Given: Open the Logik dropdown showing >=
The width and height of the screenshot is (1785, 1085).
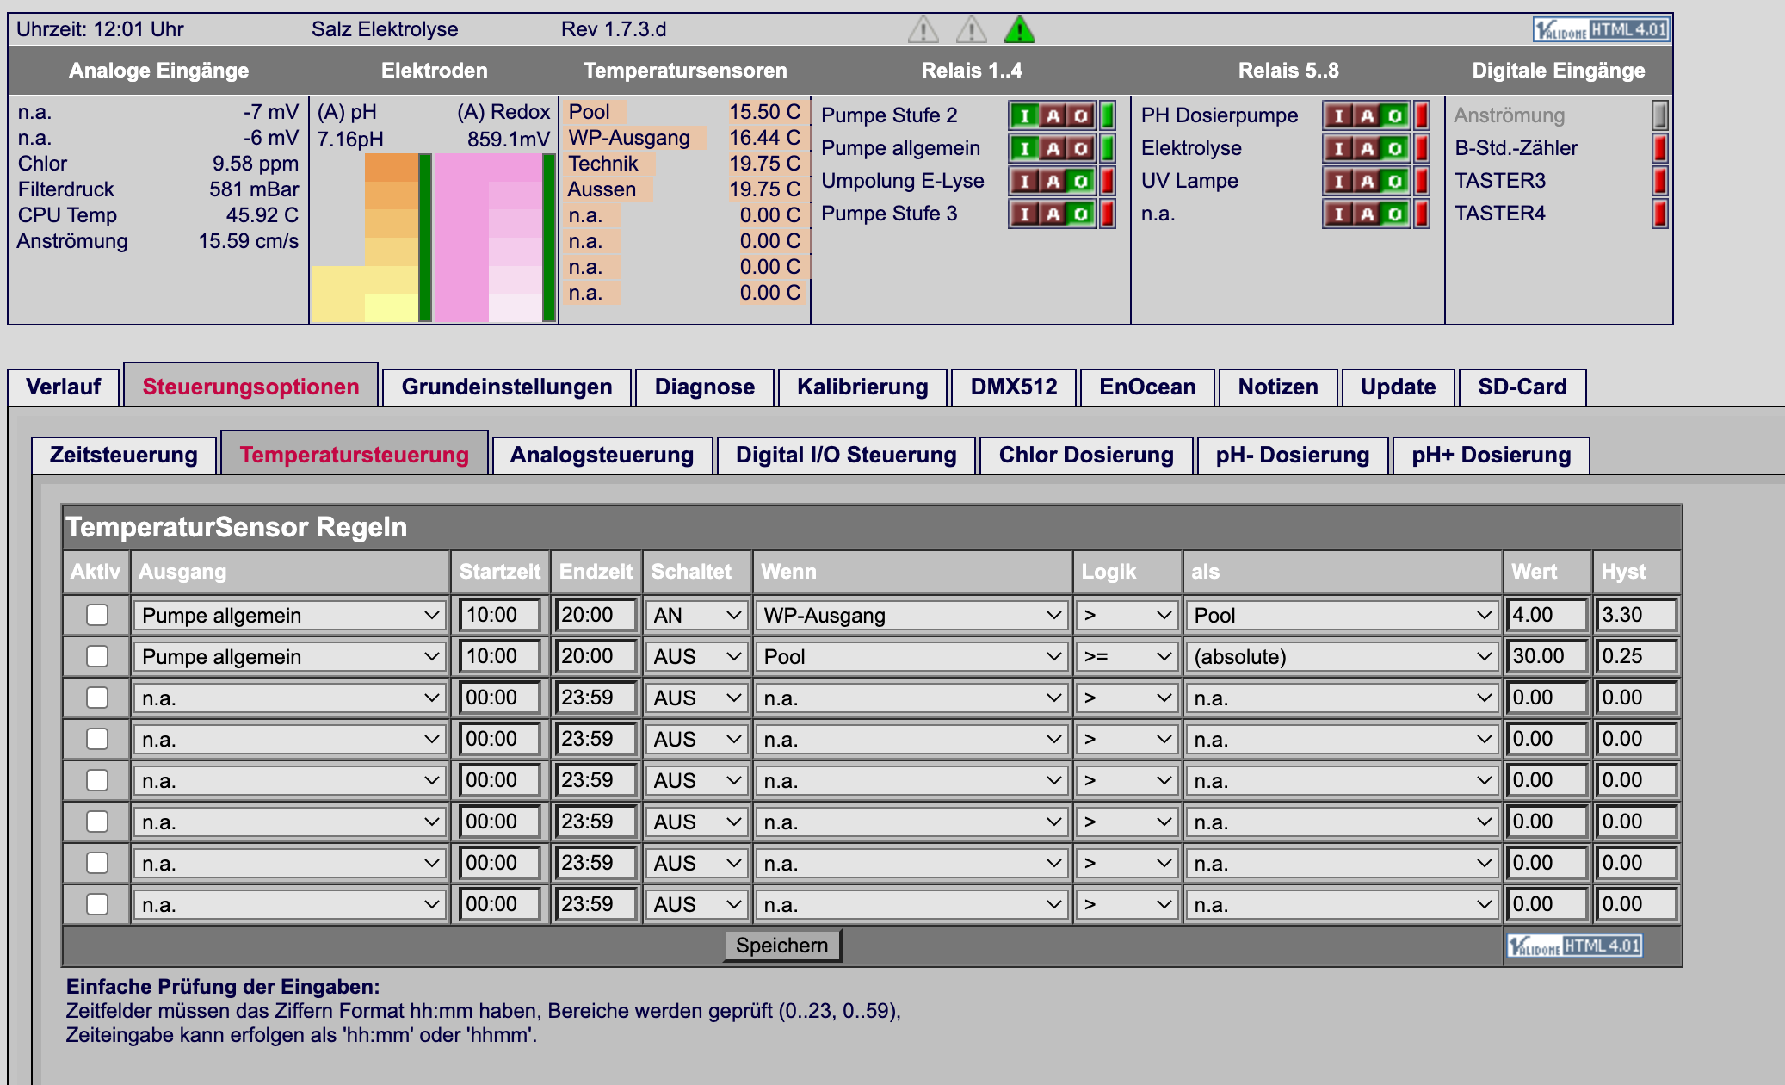Looking at the screenshot, I should (1127, 656).
